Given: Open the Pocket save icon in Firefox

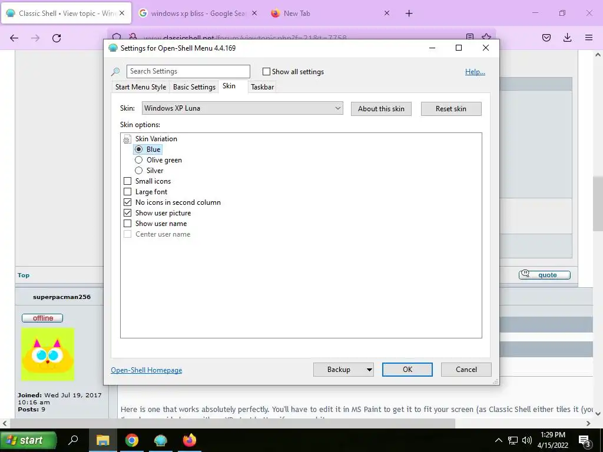Looking at the screenshot, I should 546,38.
